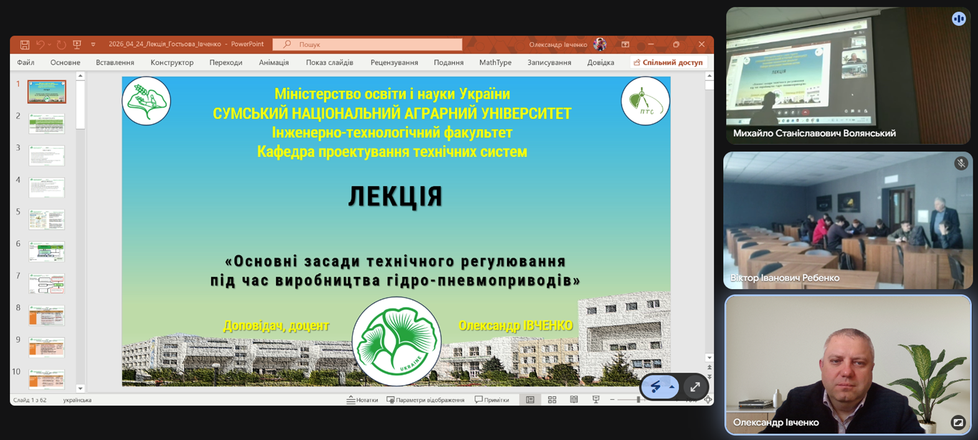
Task: Adjust the zoom slider in status bar
Action: (639, 400)
